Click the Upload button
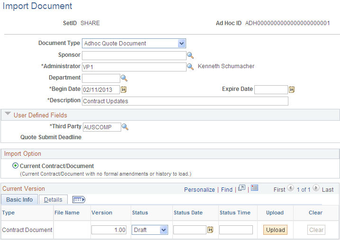The image size is (340, 240). coord(276,230)
